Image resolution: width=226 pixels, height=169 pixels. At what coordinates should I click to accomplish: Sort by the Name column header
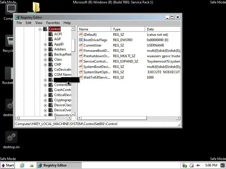click(94, 29)
